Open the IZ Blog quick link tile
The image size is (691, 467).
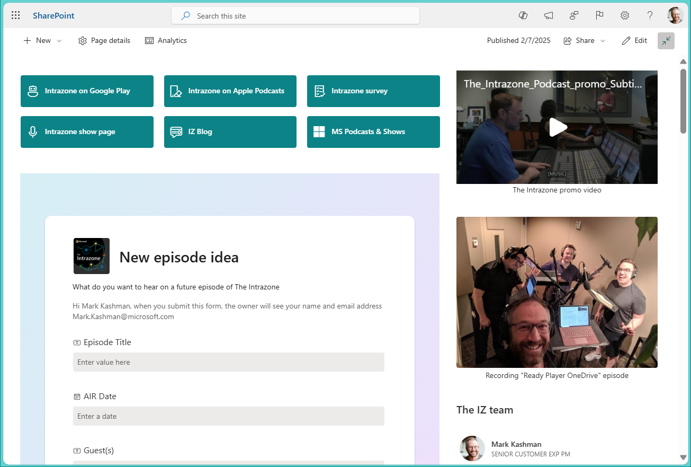(x=230, y=131)
